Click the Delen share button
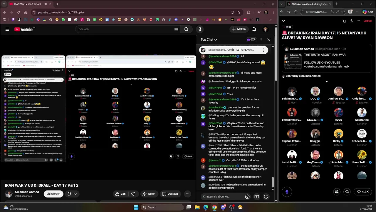This screenshot has width=376, height=212. [x=149, y=194]
